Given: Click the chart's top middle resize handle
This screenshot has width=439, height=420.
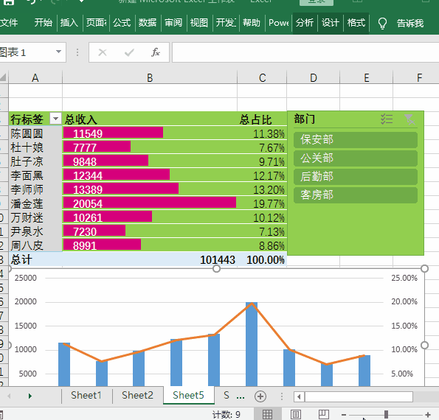Looking at the screenshot, I should pos(216,269).
